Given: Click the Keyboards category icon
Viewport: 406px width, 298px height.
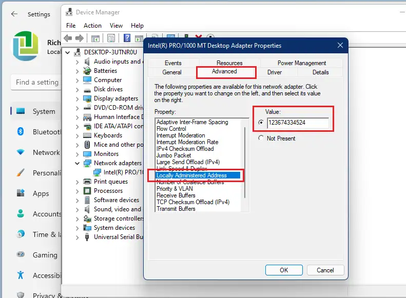Looking at the screenshot, I should (x=87, y=135).
